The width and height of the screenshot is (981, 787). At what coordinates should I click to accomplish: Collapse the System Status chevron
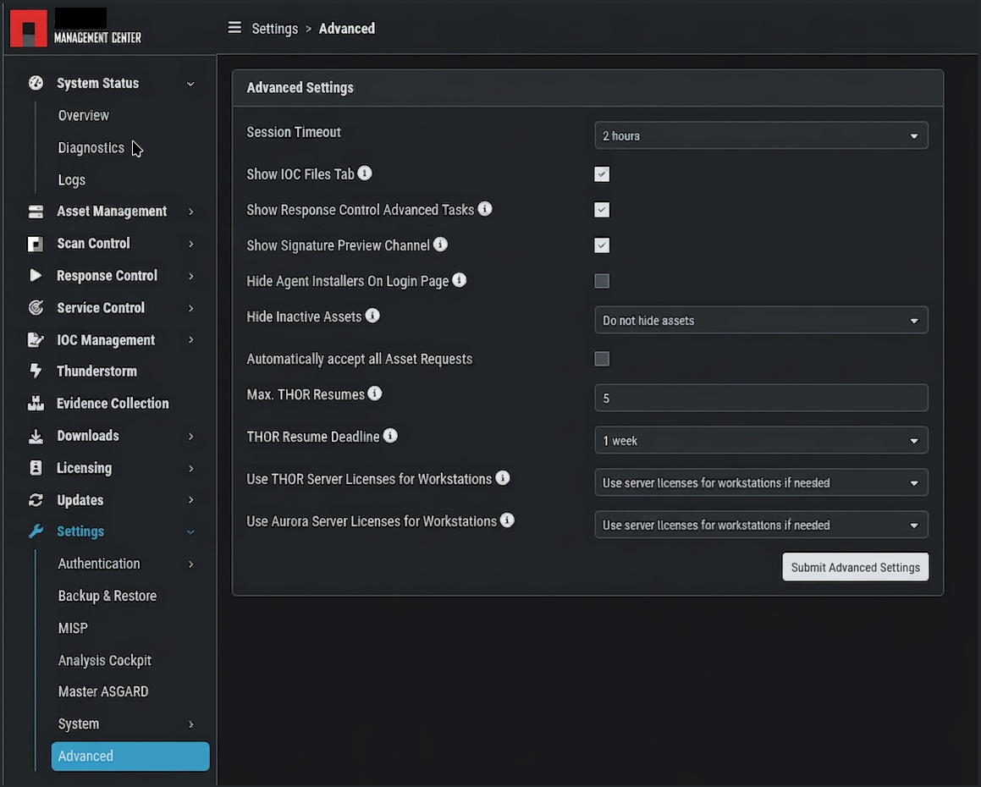[x=190, y=84]
